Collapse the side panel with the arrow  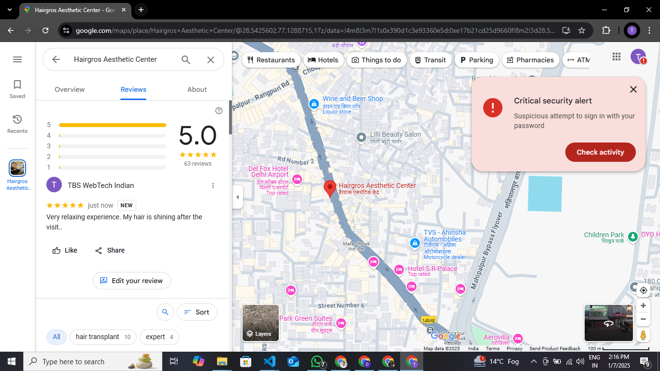[x=237, y=197]
